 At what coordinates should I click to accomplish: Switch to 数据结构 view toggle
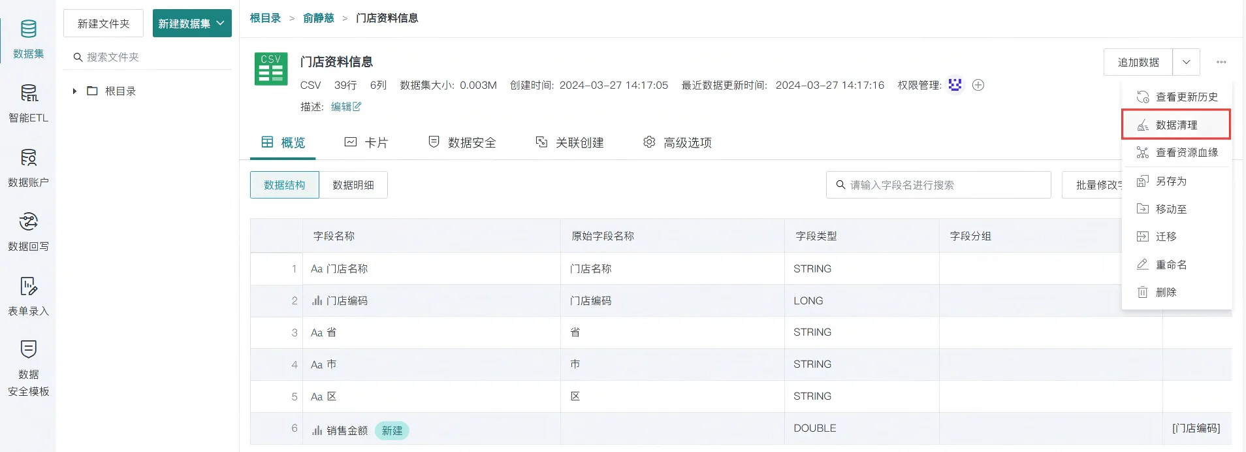284,185
